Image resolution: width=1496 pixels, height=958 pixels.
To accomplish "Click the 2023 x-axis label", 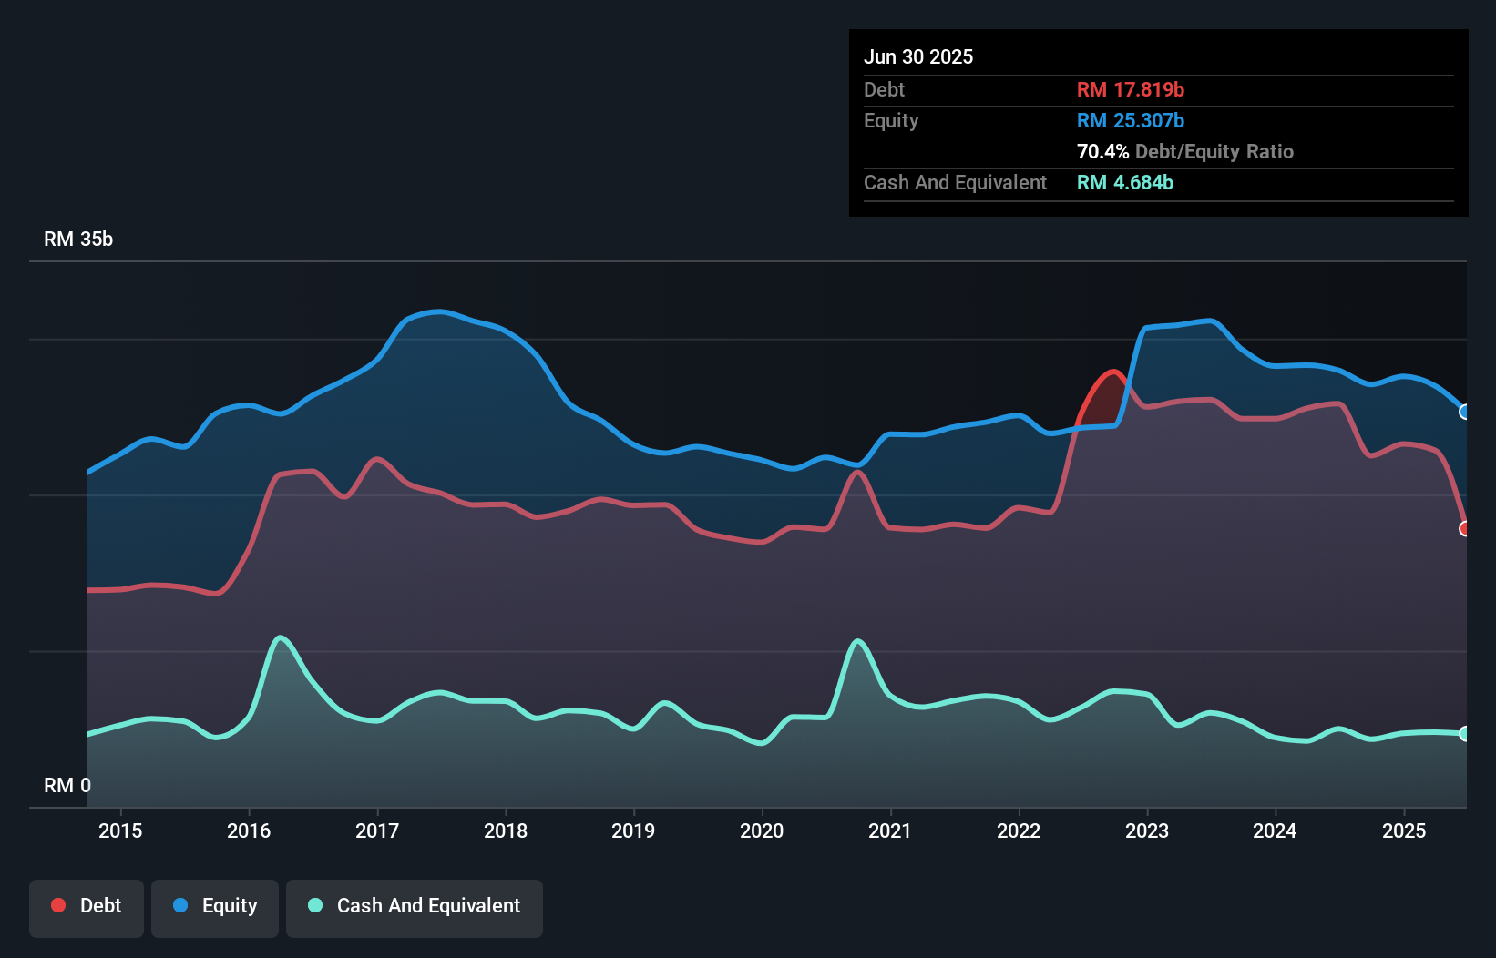I will [x=1147, y=831].
